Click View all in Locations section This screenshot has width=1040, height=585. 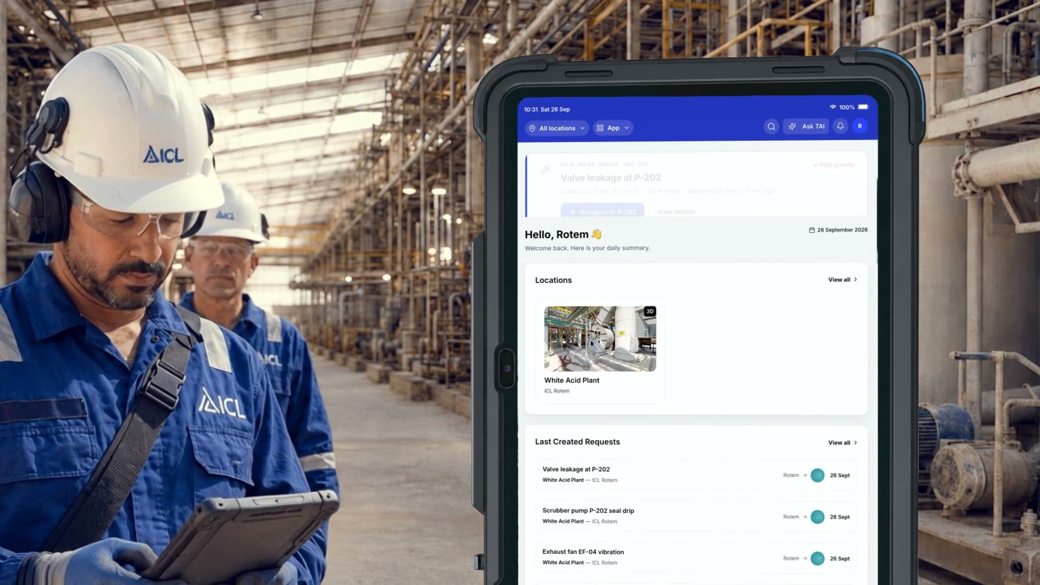tap(842, 279)
